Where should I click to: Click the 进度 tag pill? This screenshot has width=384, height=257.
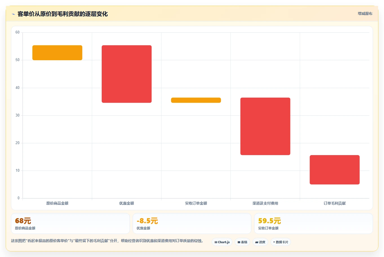click(x=260, y=242)
